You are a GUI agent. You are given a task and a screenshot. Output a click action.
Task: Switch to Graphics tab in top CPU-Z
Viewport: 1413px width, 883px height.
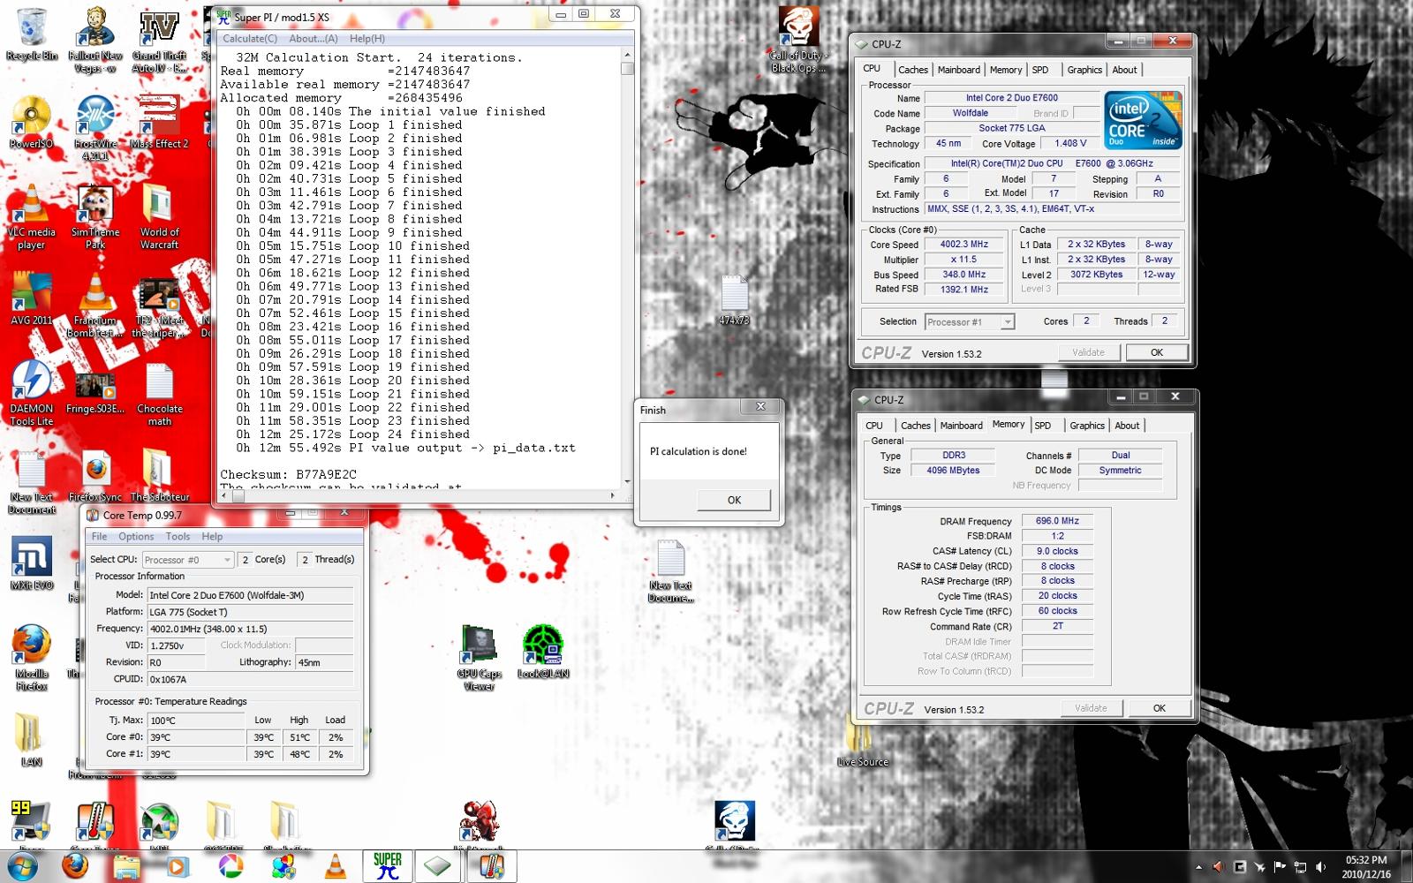(1084, 70)
